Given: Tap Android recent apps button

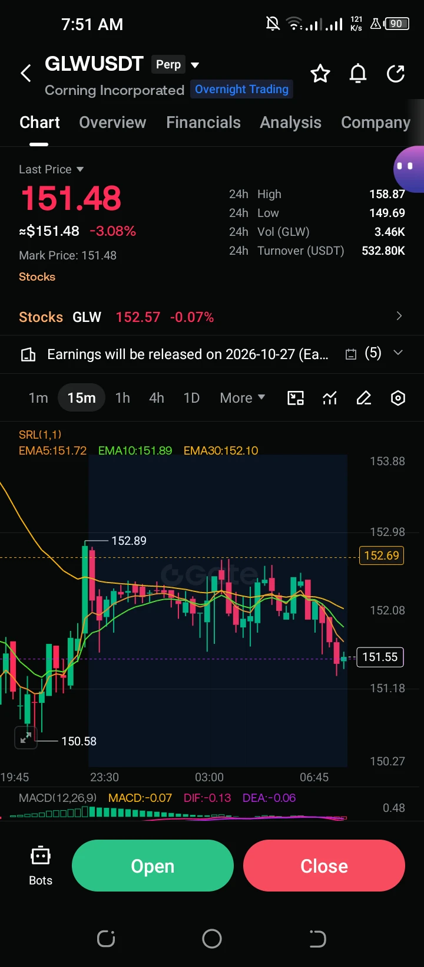Looking at the screenshot, I should tap(106, 938).
